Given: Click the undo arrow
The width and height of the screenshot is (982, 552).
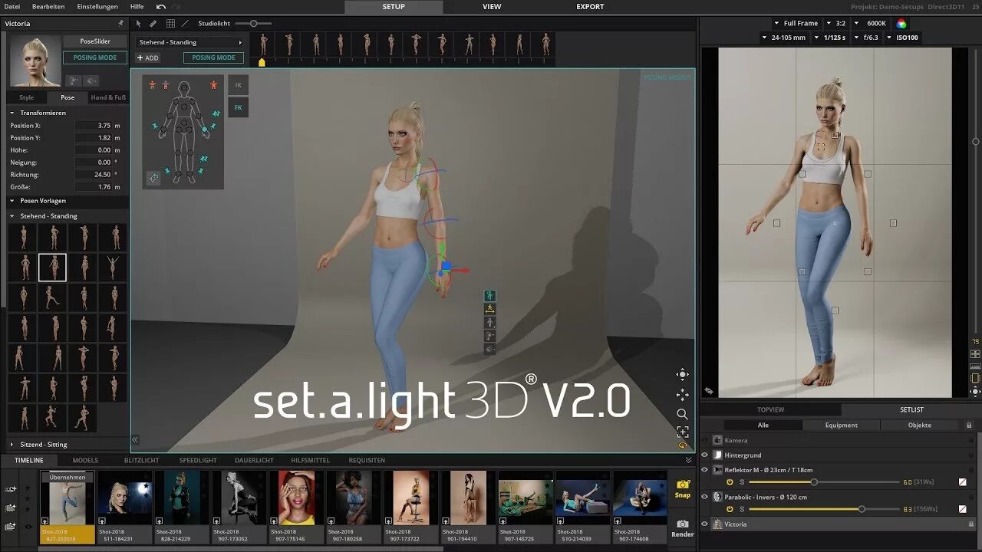Looking at the screenshot, I should (x=160, y=7).
